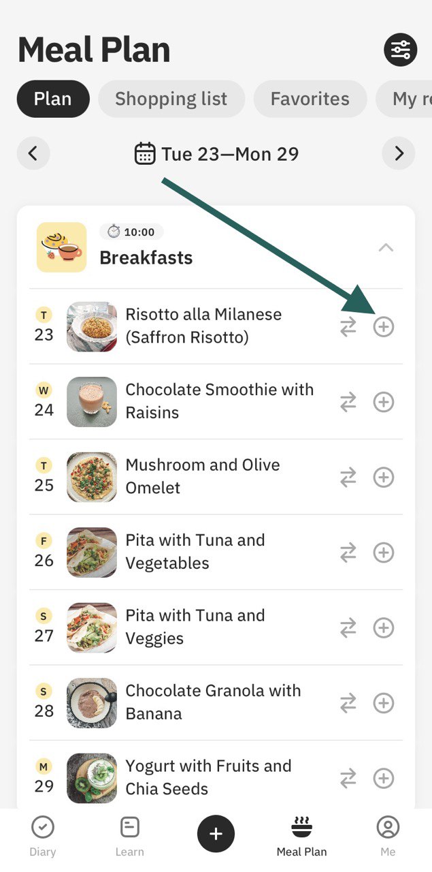
Task: Tap the center black plus button
Action: 216,834
